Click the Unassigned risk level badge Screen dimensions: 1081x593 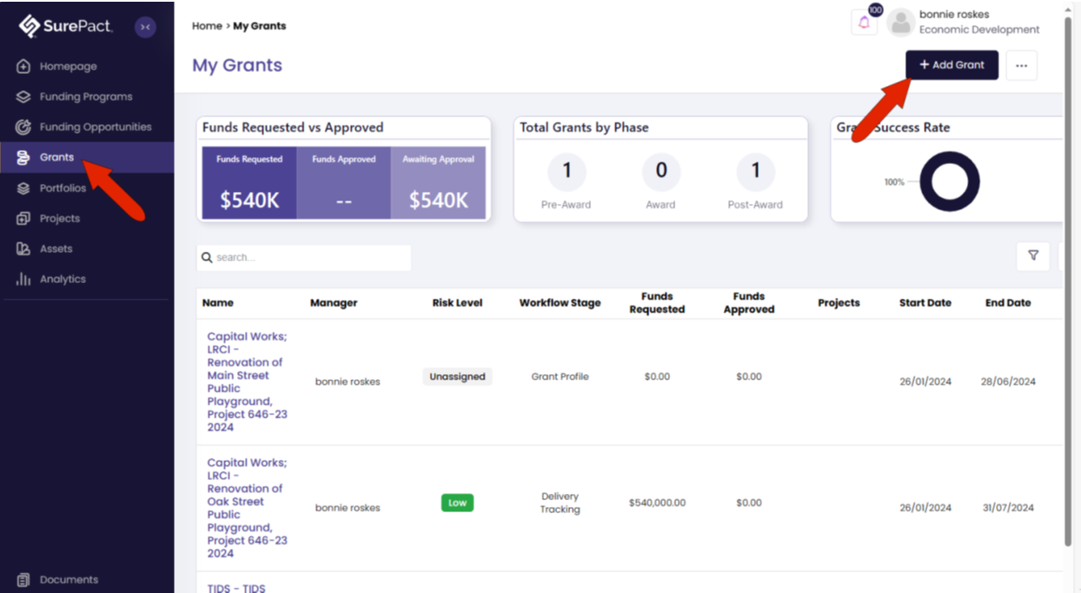click(457, 377)
